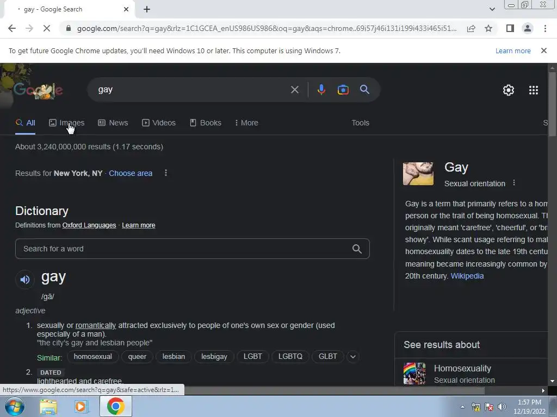The image size is (557, 417).
Task: Select the LGBTQ similar word chip
Action: (x=290, y=357)
